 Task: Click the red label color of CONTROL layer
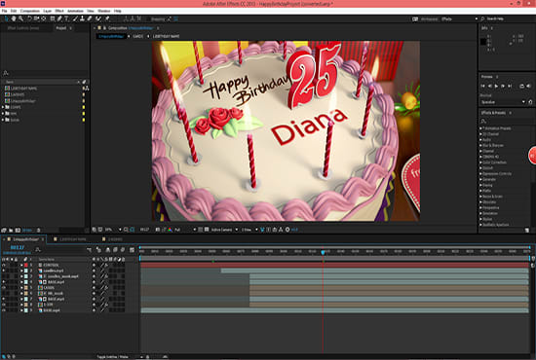click(26, 265)
